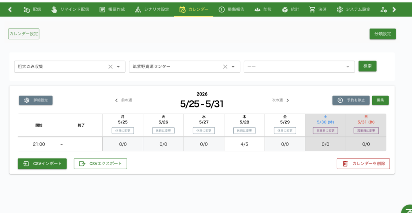The height and width of the screenshot is (213, 412).
Task: Open 分類設定 button
Action: tap(383, 34)
